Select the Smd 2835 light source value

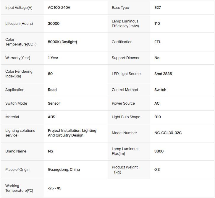click(x=163, y=74)
